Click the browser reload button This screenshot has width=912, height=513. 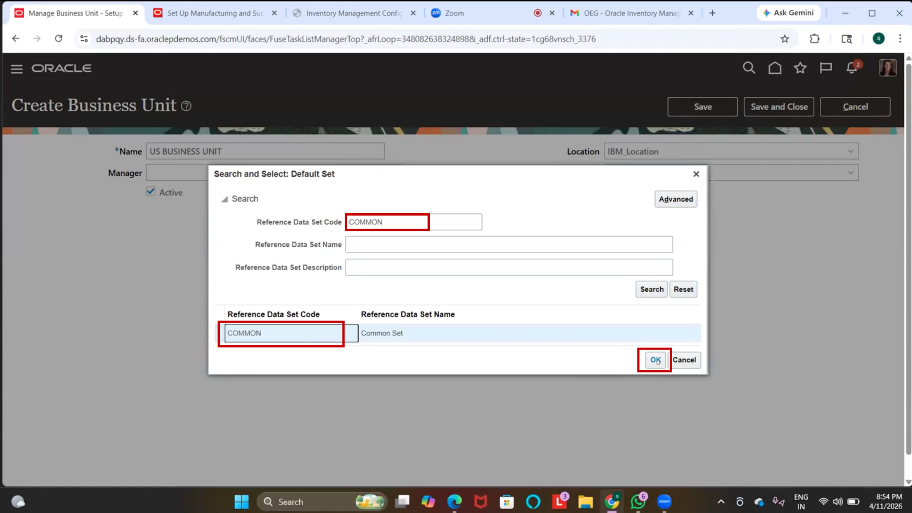58,39
